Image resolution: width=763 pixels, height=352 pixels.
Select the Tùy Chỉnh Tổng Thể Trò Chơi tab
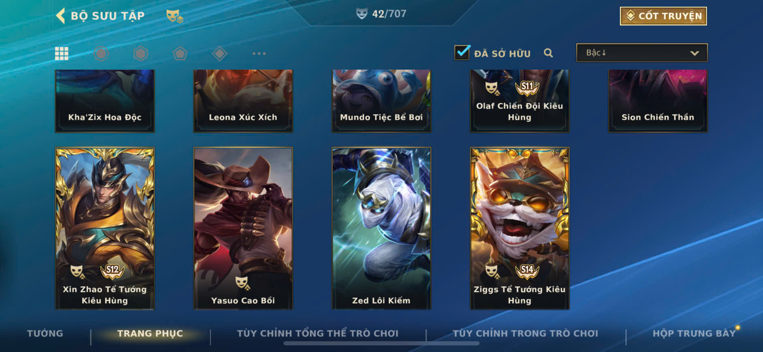[318, 333]
